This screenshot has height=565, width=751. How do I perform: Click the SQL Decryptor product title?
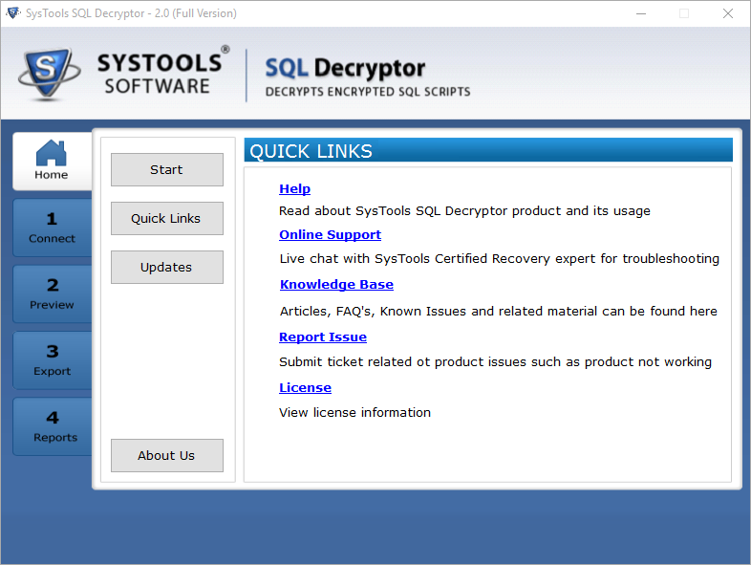click(x=345, y=69)
